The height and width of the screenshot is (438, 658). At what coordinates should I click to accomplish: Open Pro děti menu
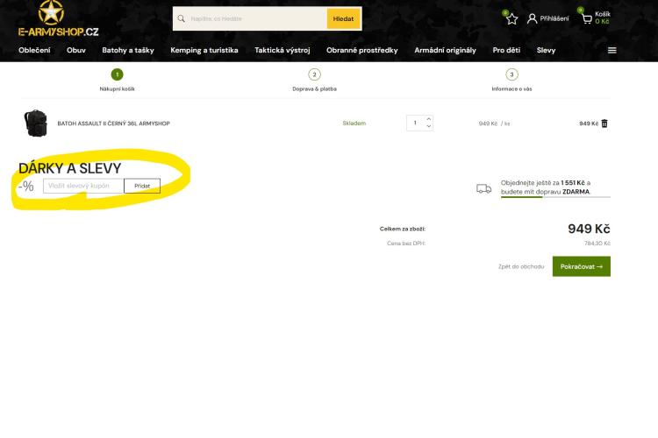506,50
